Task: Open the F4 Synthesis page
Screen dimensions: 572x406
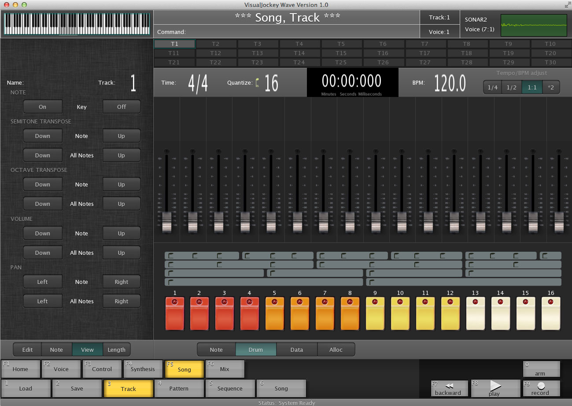Action: tap(143, 369)
